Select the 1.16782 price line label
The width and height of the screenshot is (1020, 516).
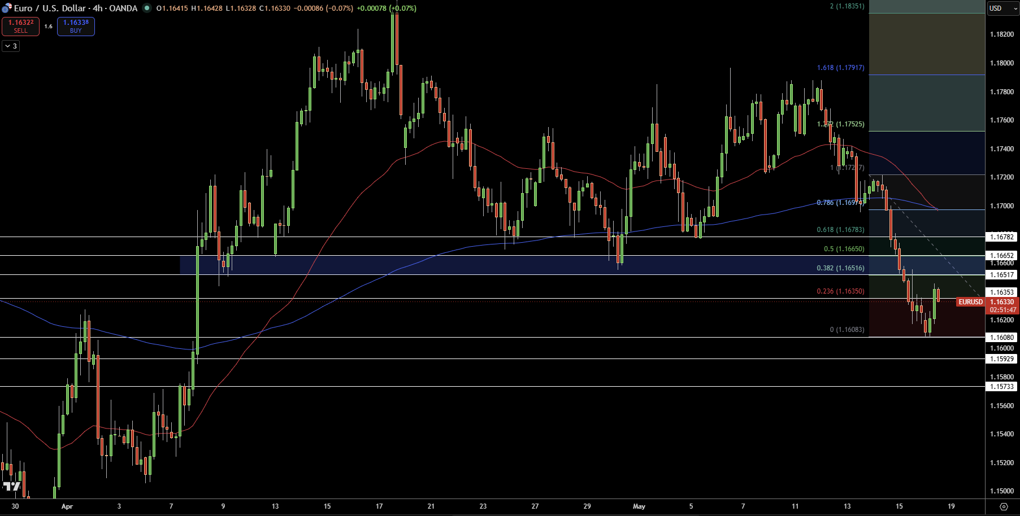[x=1002, y=237]
